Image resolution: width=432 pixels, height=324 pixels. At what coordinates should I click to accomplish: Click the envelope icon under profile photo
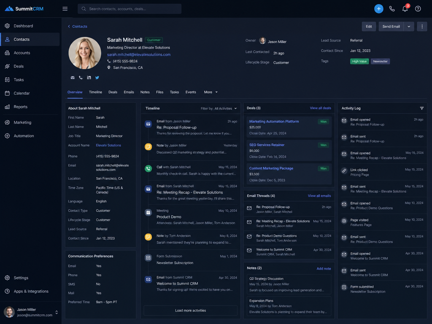tap(73, 78)
